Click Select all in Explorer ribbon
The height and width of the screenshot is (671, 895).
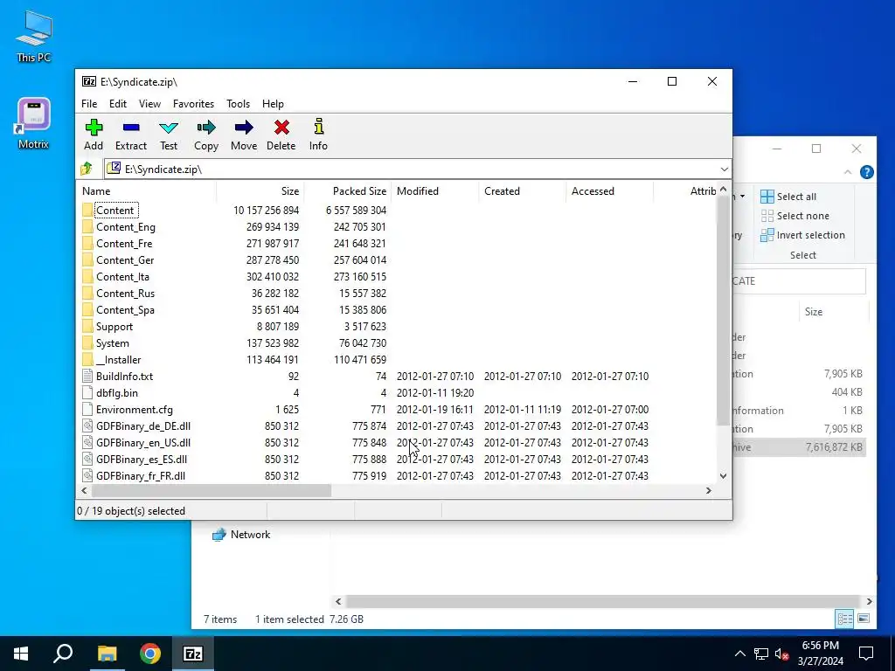[788, 197]
